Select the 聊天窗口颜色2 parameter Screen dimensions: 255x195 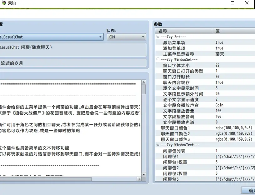click(x=205, y=133)
